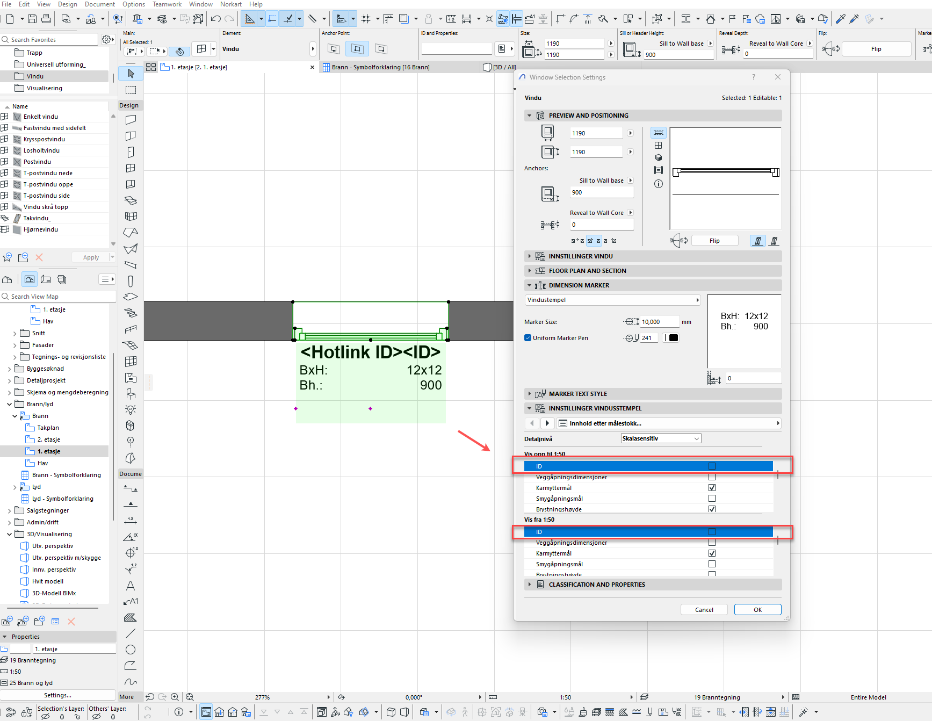932x721 pixels.
Task: Enable first Smygåpningsmål checkbox
Action: 712,499
